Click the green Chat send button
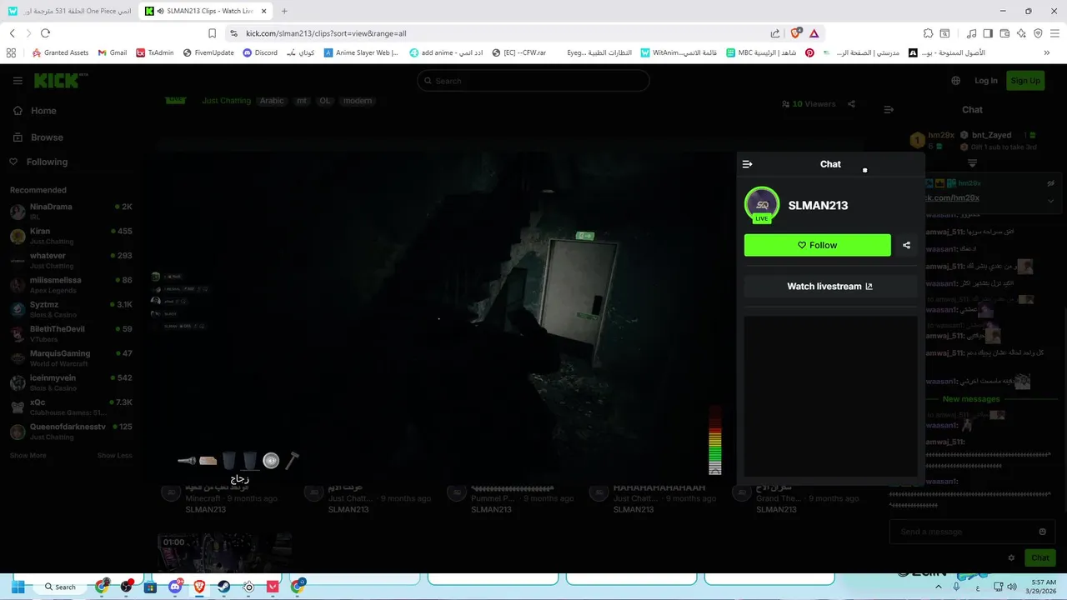The width and height of the screenshot is (1067, 600). click(x=1040, y=557)
